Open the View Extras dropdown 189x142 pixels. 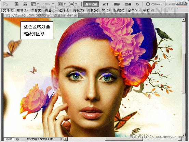pos(35,4)
